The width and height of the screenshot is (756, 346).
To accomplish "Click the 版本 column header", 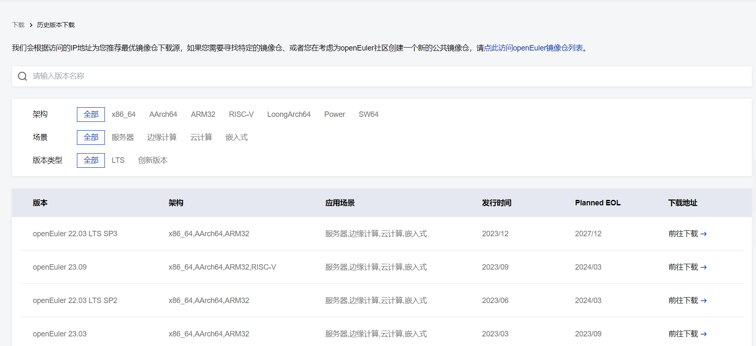I will 40,203.
